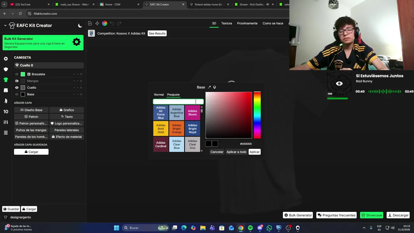The image size is (414, 233).
Task: Move the Brazalete layer up with chevron
Action: coord(78,74)
